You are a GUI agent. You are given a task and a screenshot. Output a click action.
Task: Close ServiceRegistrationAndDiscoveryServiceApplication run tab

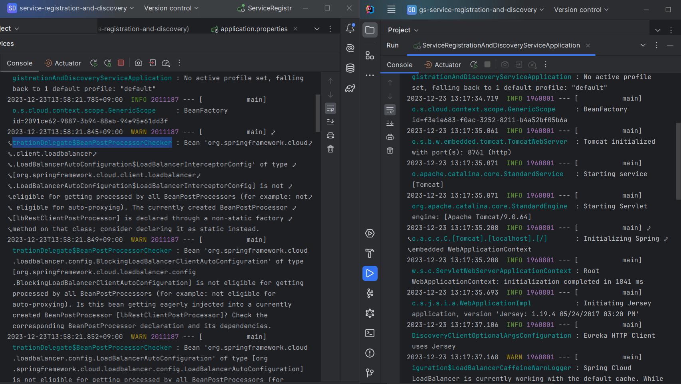click(588, 46)
